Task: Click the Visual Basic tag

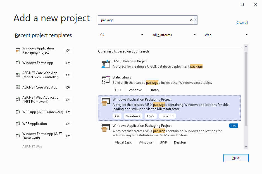Action: click(x=123, y=142)
